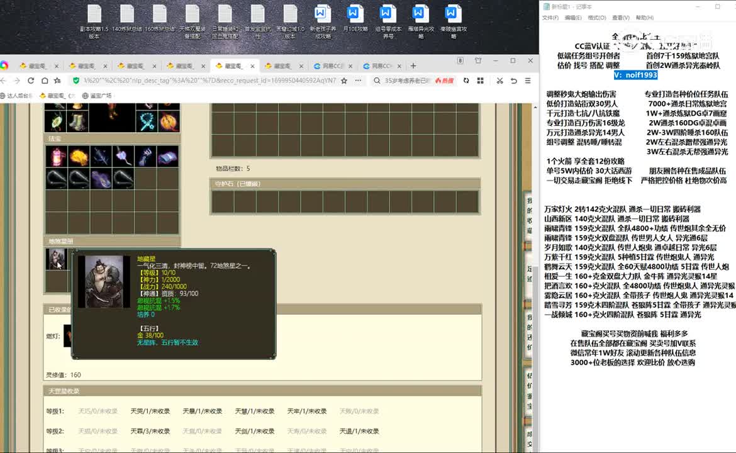Screen dimensions: 736x453
Task: Click the browser reload button
Action: [31, 81]
